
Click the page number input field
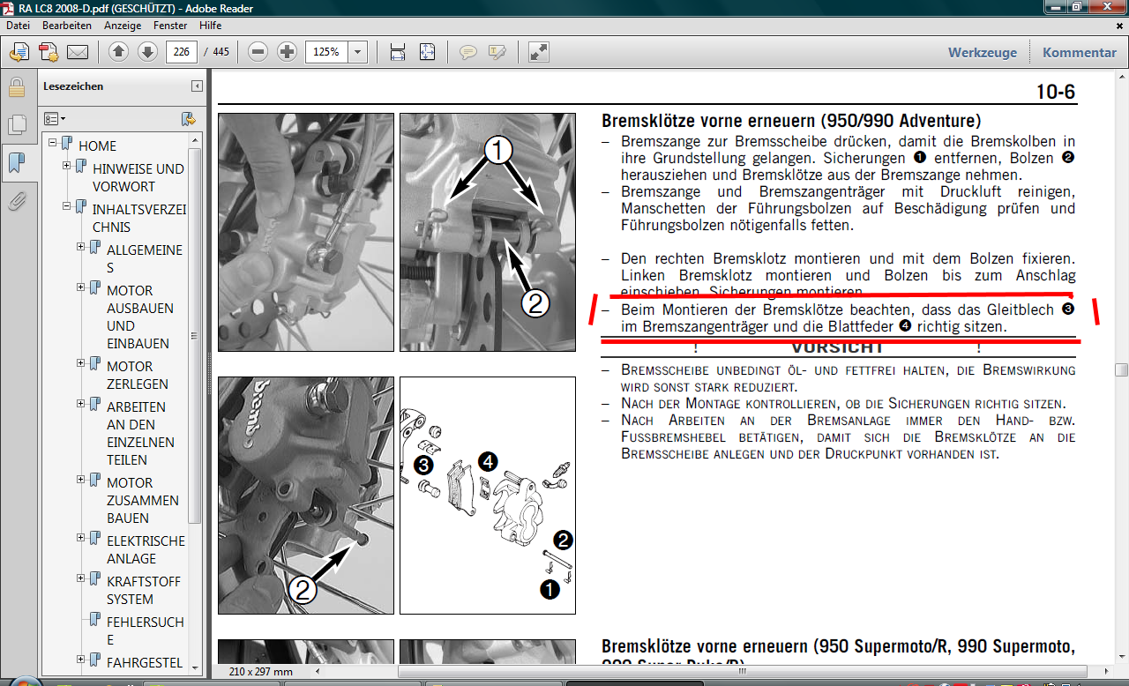(182, 52)
